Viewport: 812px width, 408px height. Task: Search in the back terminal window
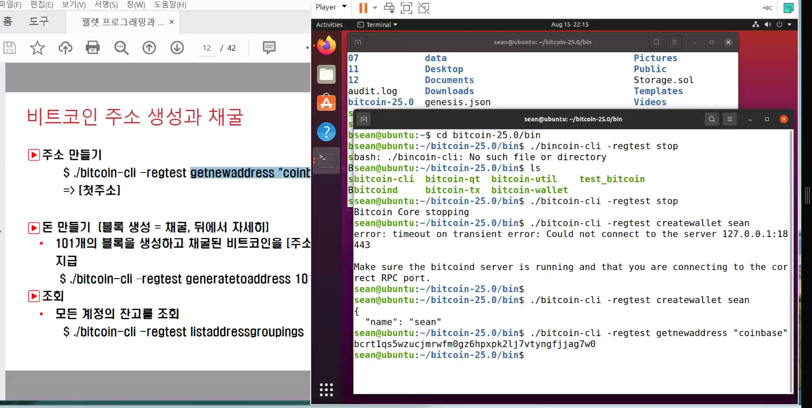point(656,42)
